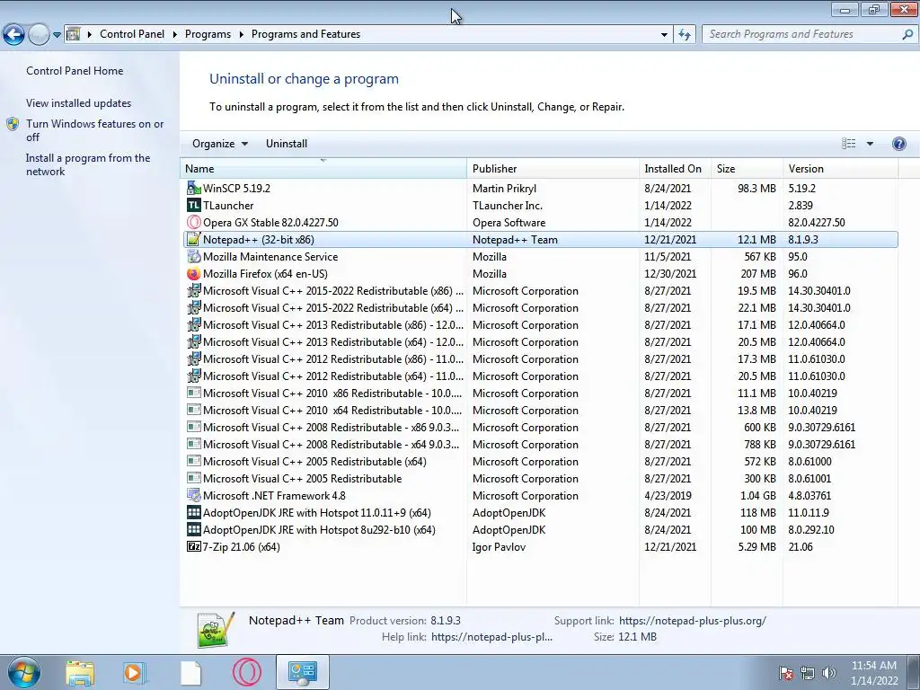Sort by the Version column header
Screen dimensions: 920x690
tap(840, 168)
